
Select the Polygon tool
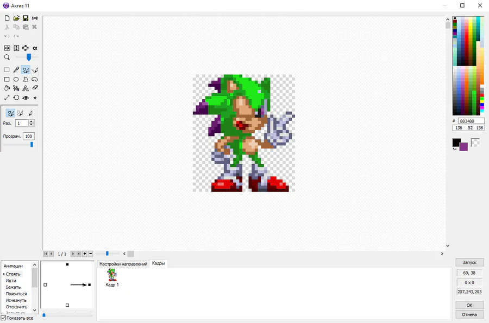pyautogui.click(x=26, y=79)
